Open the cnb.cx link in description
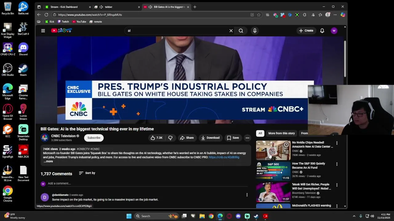This screenshot has width=394, height=221. click(x=224, y=157)
